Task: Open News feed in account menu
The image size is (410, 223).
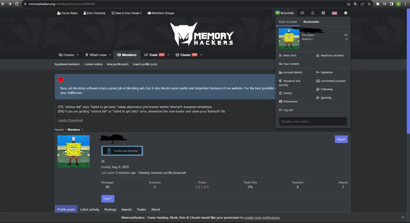Action: 288,55
